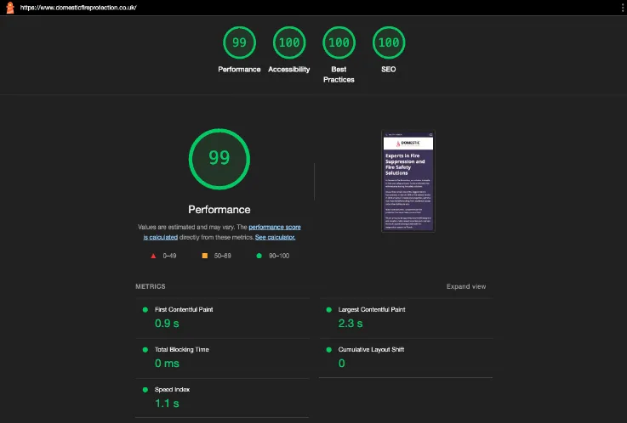Toggle the Expand view option
Image resolution: width=627 pixels, height=423 pixels.
[x=466, y=286]
